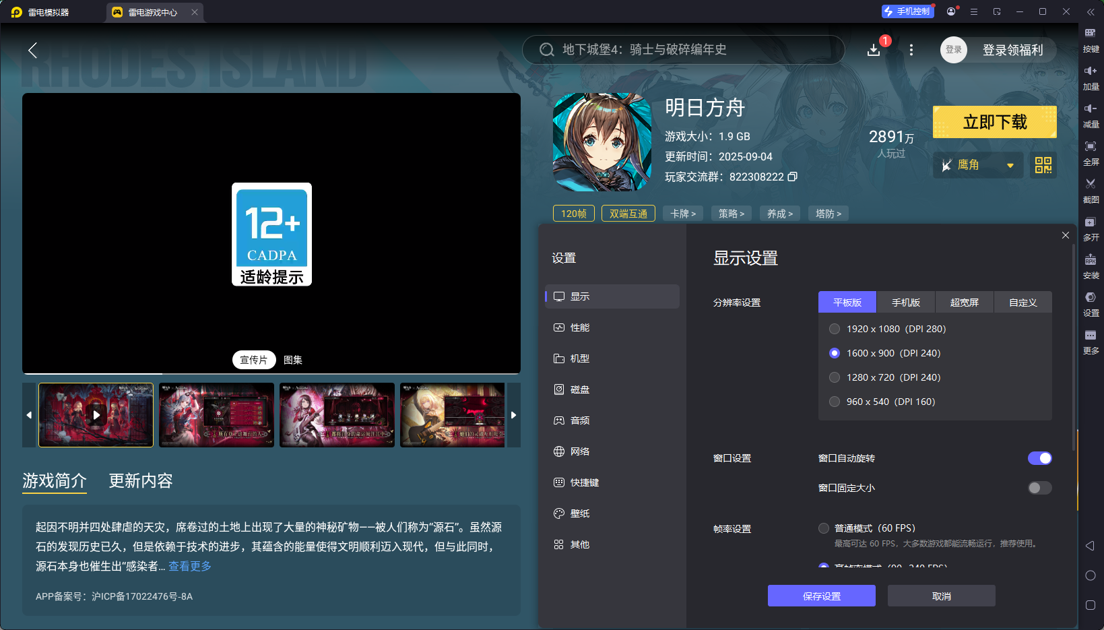Click 登录领福利 login button

1012,50
